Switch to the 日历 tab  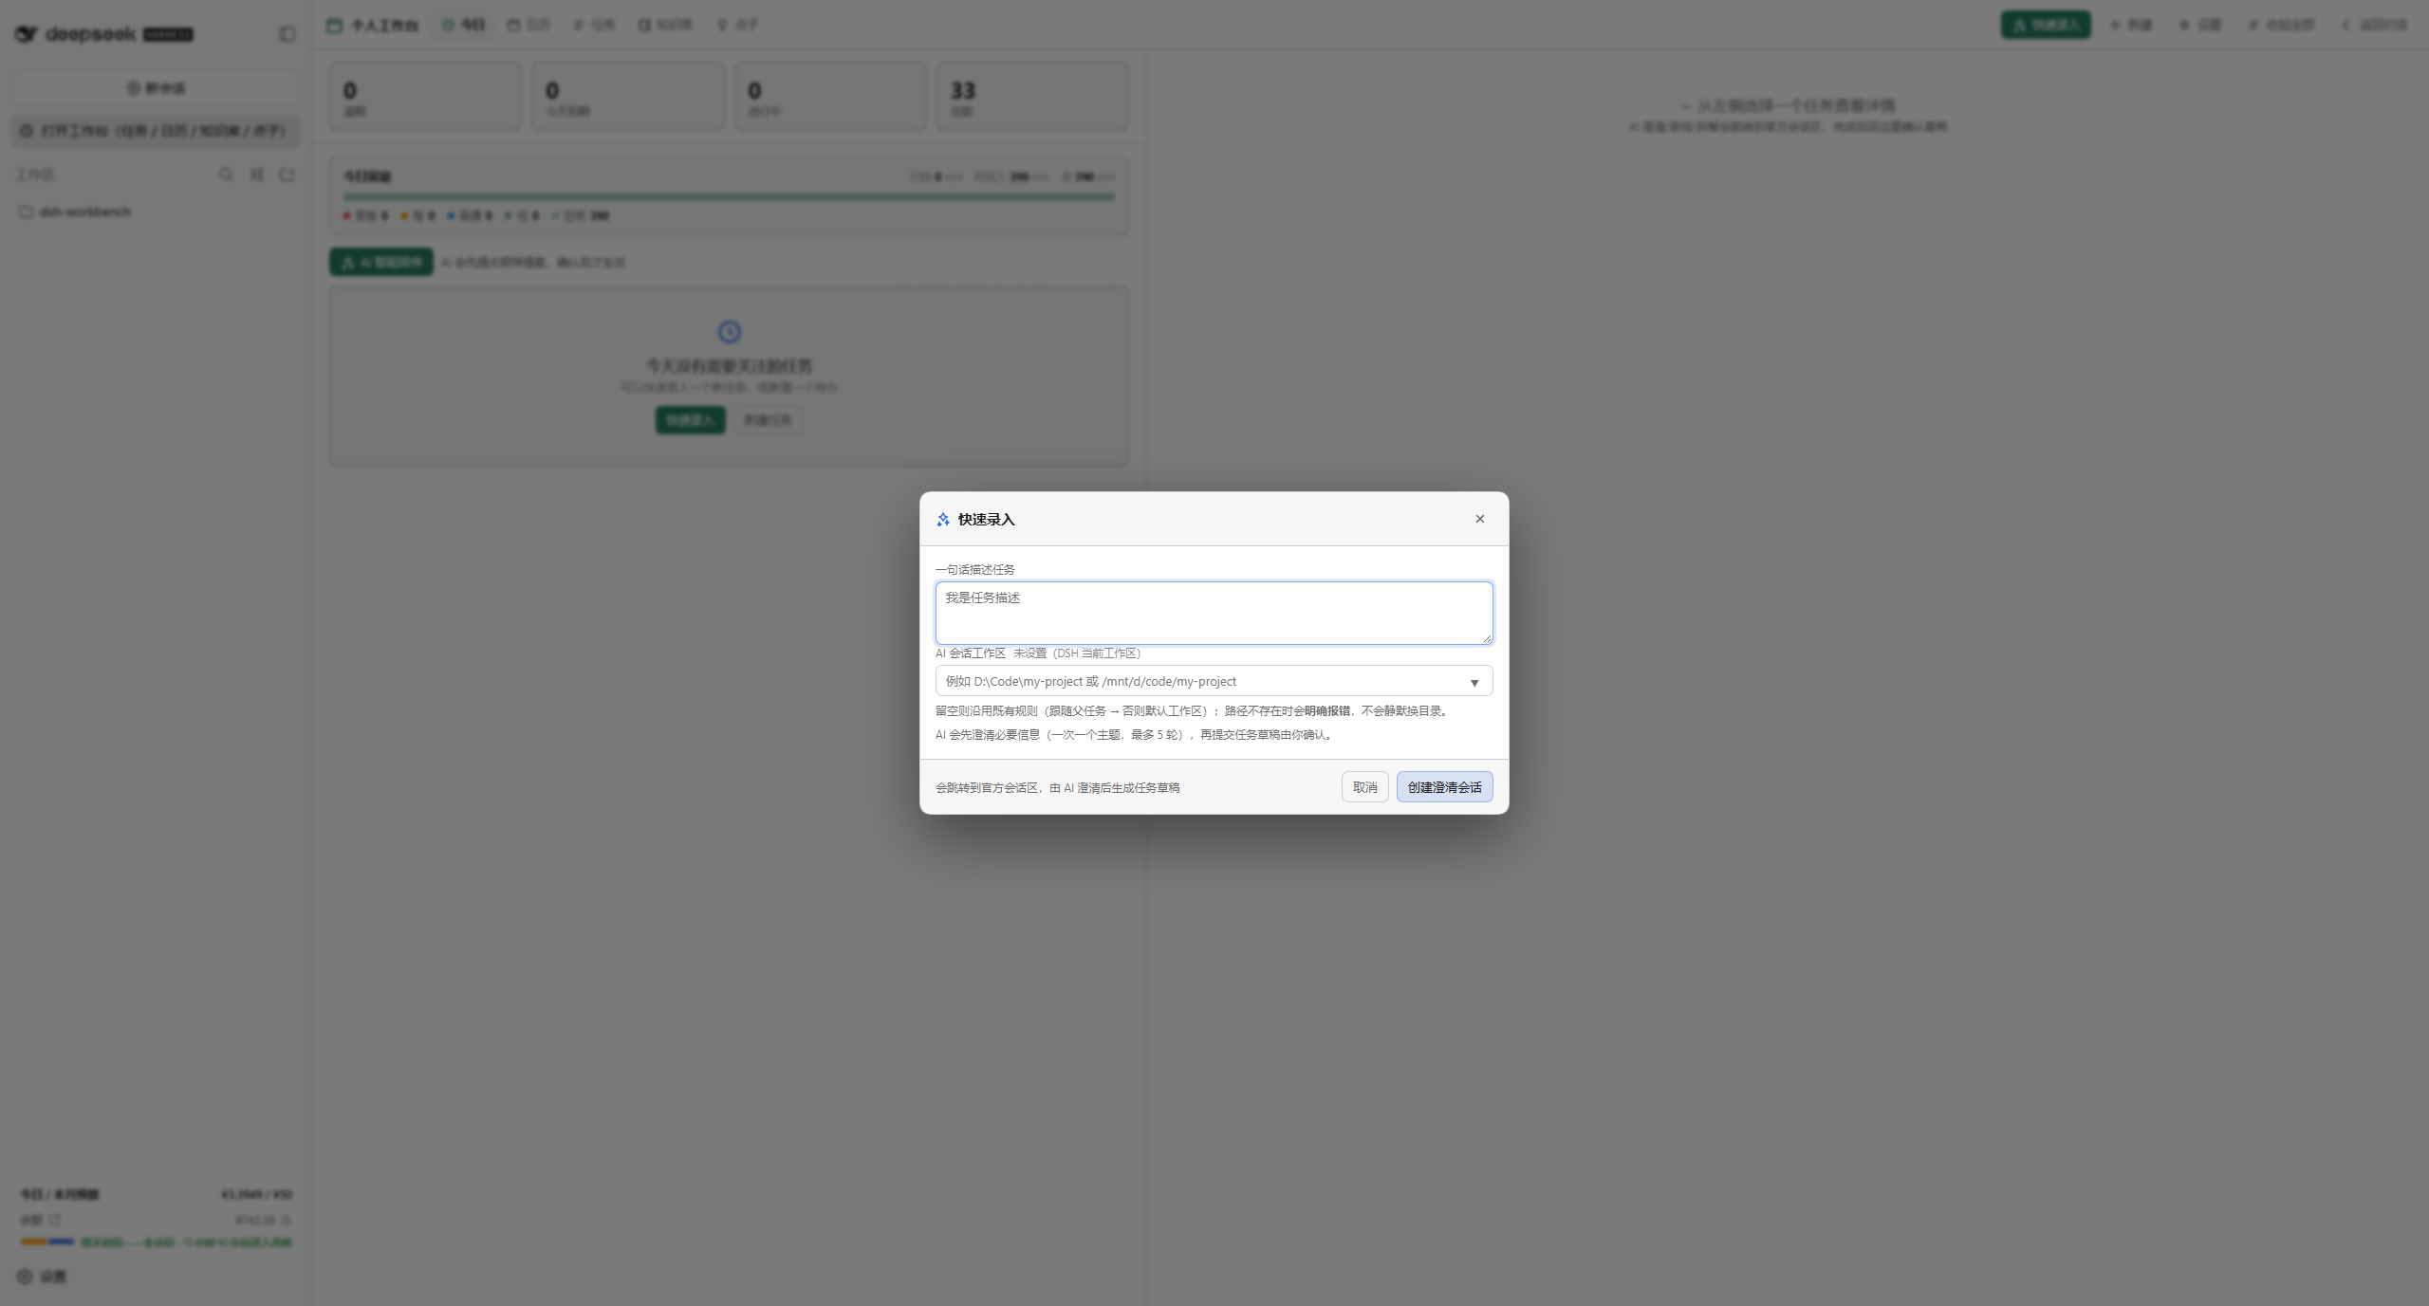point(528,25)
